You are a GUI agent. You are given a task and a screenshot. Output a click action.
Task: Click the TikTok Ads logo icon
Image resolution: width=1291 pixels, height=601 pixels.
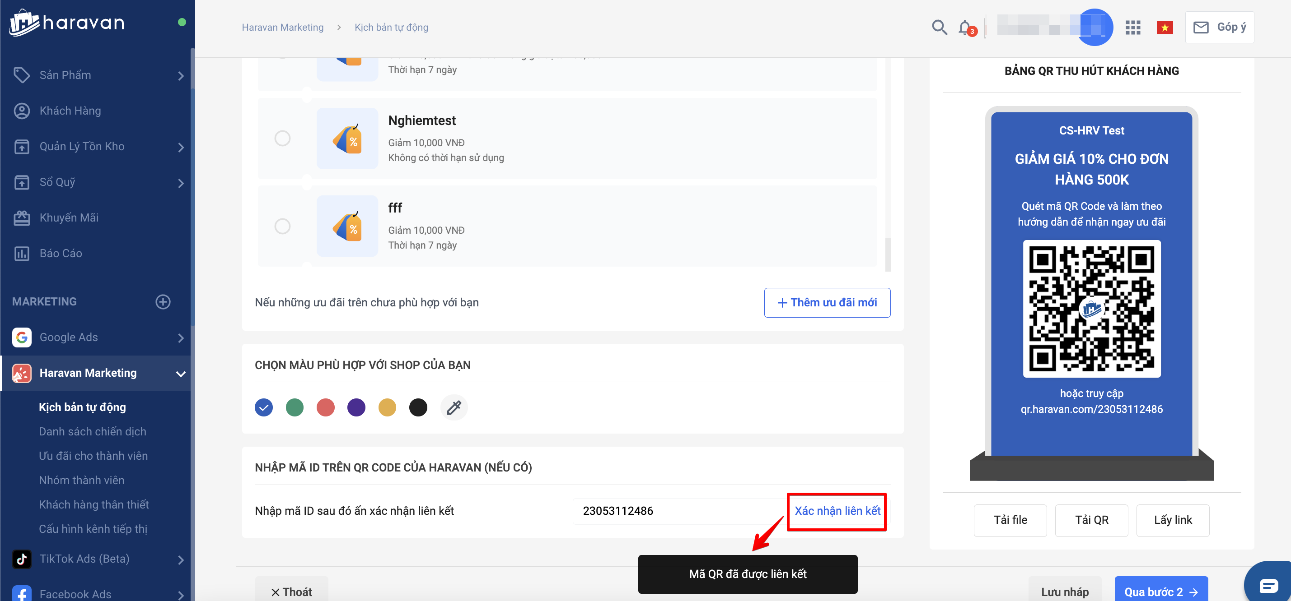(x=22, y=559)
